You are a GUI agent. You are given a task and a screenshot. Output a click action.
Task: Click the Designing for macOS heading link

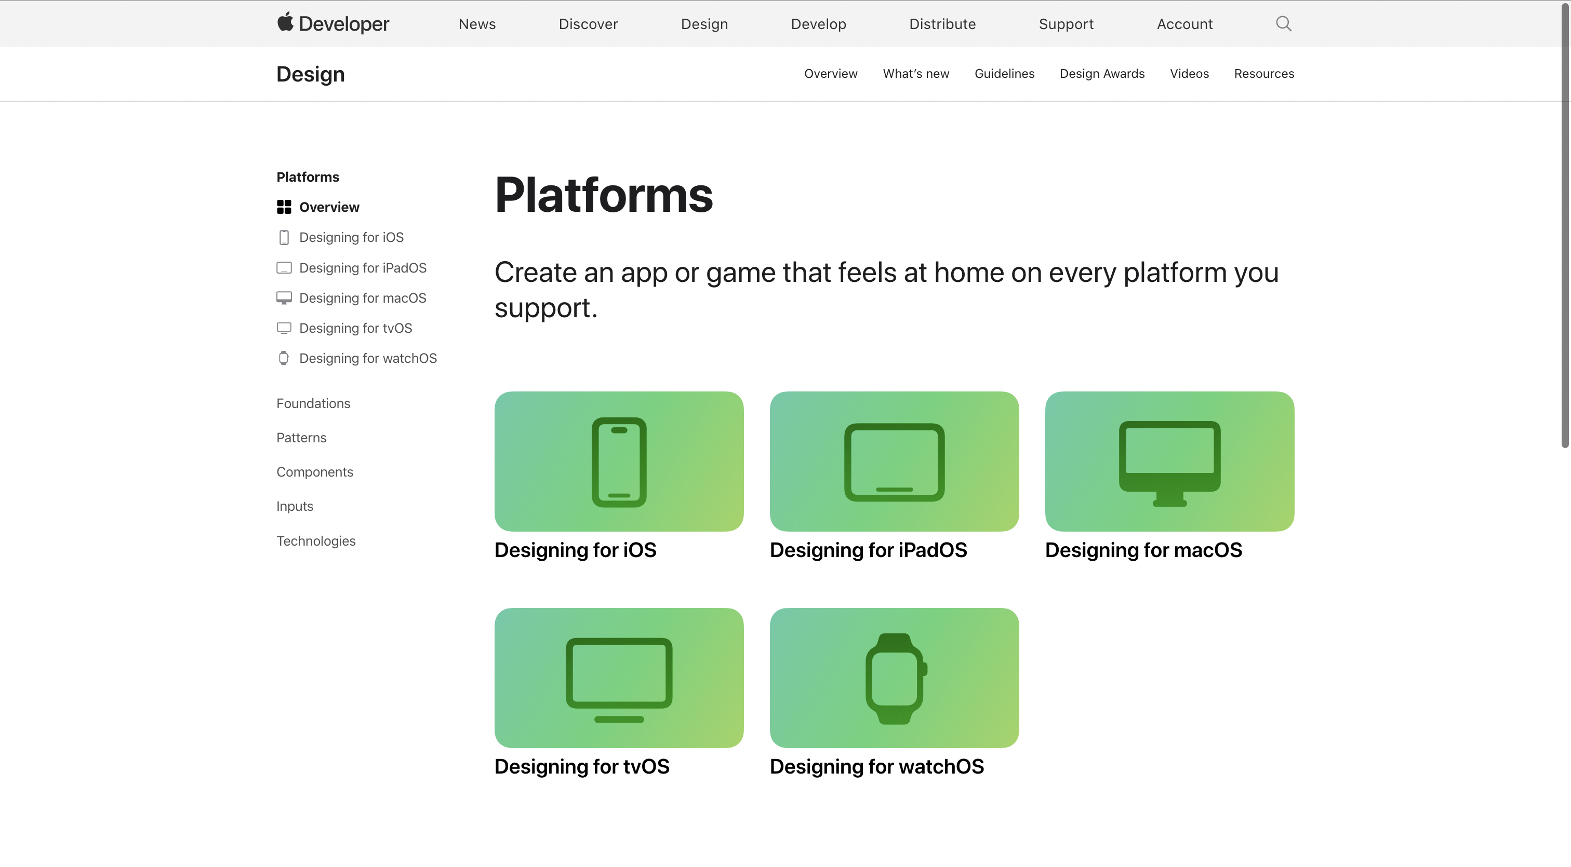click(1143, 550)
